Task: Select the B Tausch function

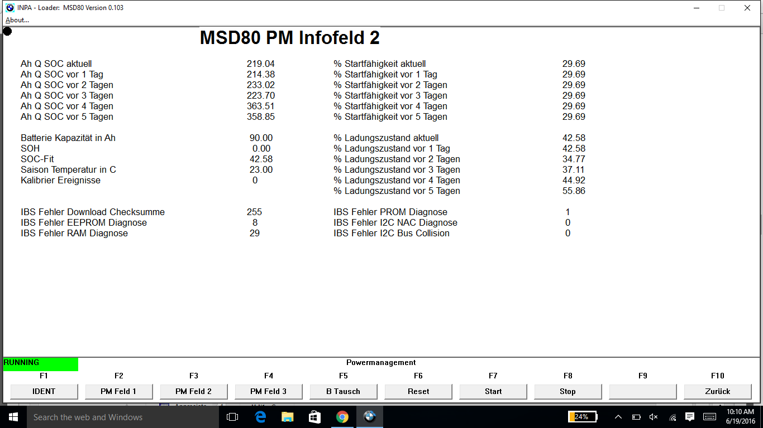Action: pyautogui.click(x=344, y=391)
